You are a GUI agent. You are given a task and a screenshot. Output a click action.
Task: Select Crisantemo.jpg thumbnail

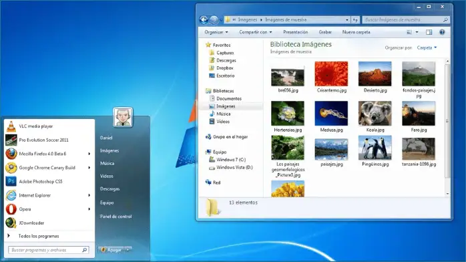(331, 74)
